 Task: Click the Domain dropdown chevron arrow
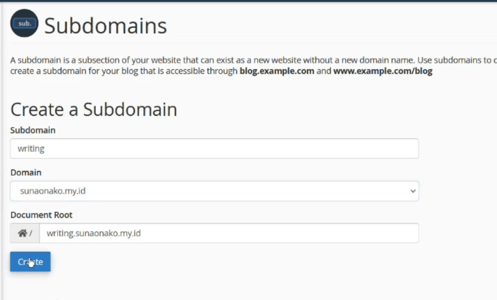[x=412, y=191]
